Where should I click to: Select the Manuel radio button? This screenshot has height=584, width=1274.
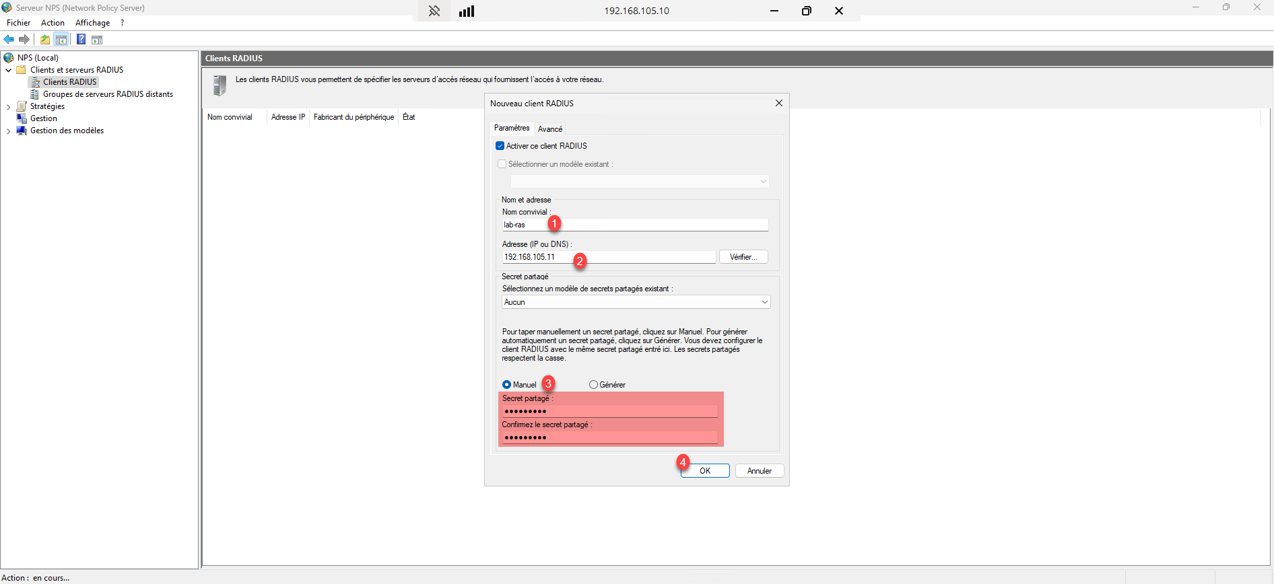click(x=507, y=385)
